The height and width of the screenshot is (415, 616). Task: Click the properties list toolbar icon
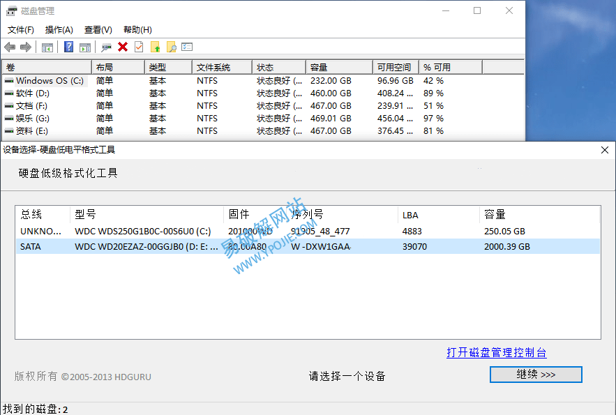[186, 47]
